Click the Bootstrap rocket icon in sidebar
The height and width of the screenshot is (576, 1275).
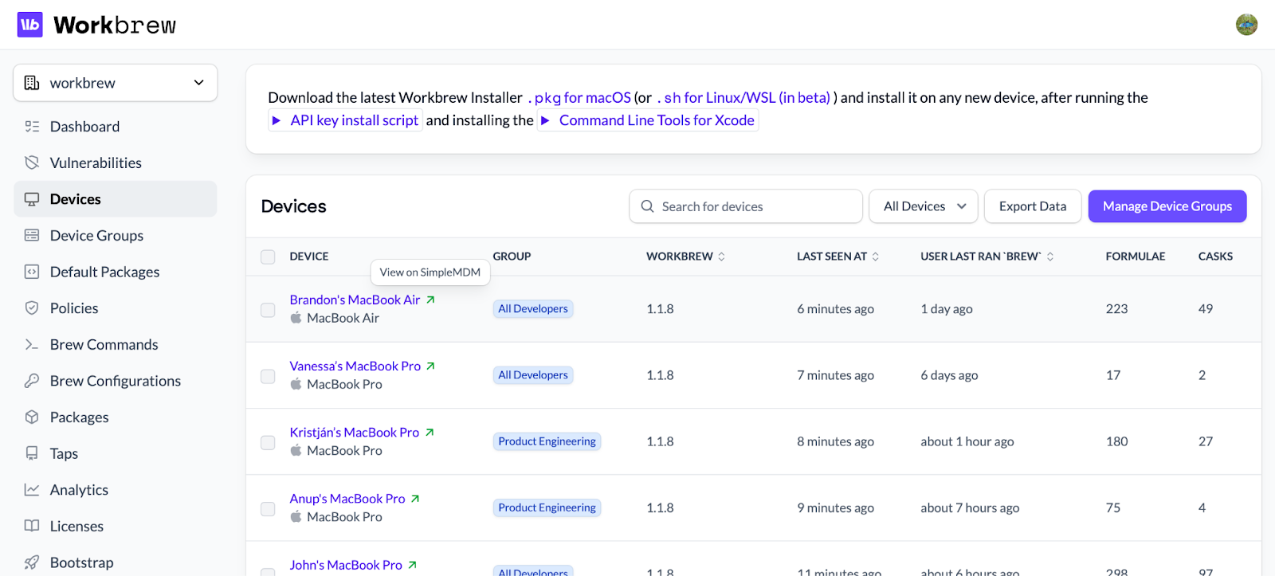coord(32,562)
